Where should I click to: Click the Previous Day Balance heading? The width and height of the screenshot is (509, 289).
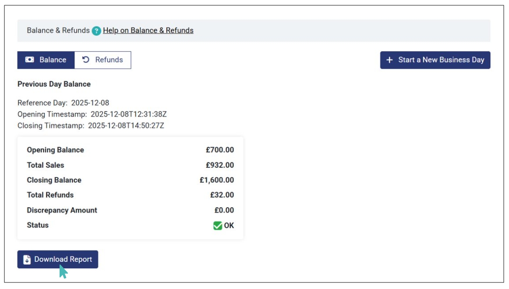(54, 84)
